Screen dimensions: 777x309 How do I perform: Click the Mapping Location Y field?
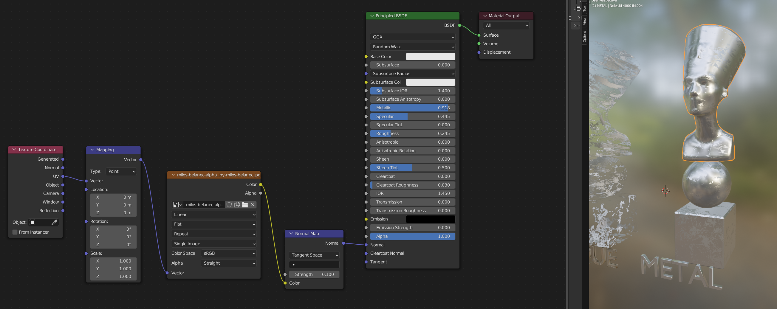tap(113, 205)
